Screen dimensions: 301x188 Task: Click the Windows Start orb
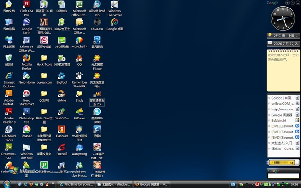click(x=7, y=184)
